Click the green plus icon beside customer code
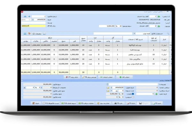This screenshot has height=128, width=192. click(159, 16)
